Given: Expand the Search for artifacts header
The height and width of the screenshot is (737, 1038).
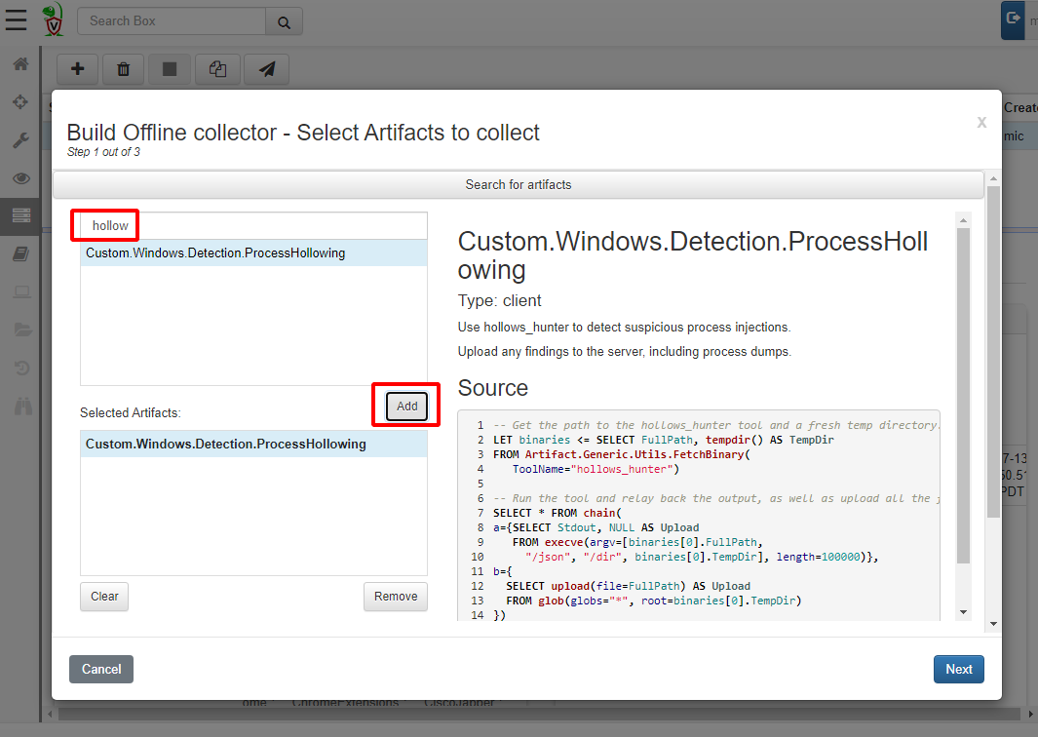Looking at the screenshot, I should click(518, 184).
